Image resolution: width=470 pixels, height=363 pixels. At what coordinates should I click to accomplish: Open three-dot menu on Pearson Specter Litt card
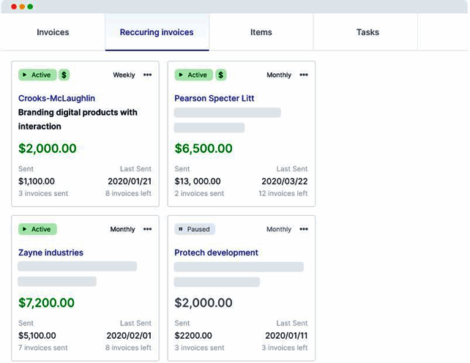click(304, 75)
